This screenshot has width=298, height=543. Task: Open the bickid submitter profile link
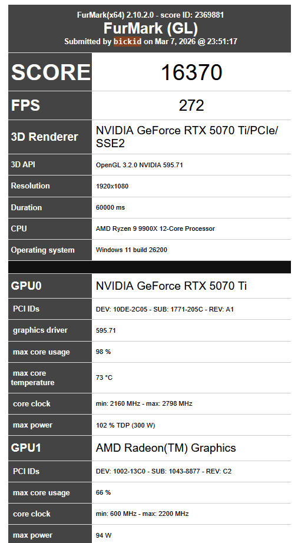pos(127,42)
